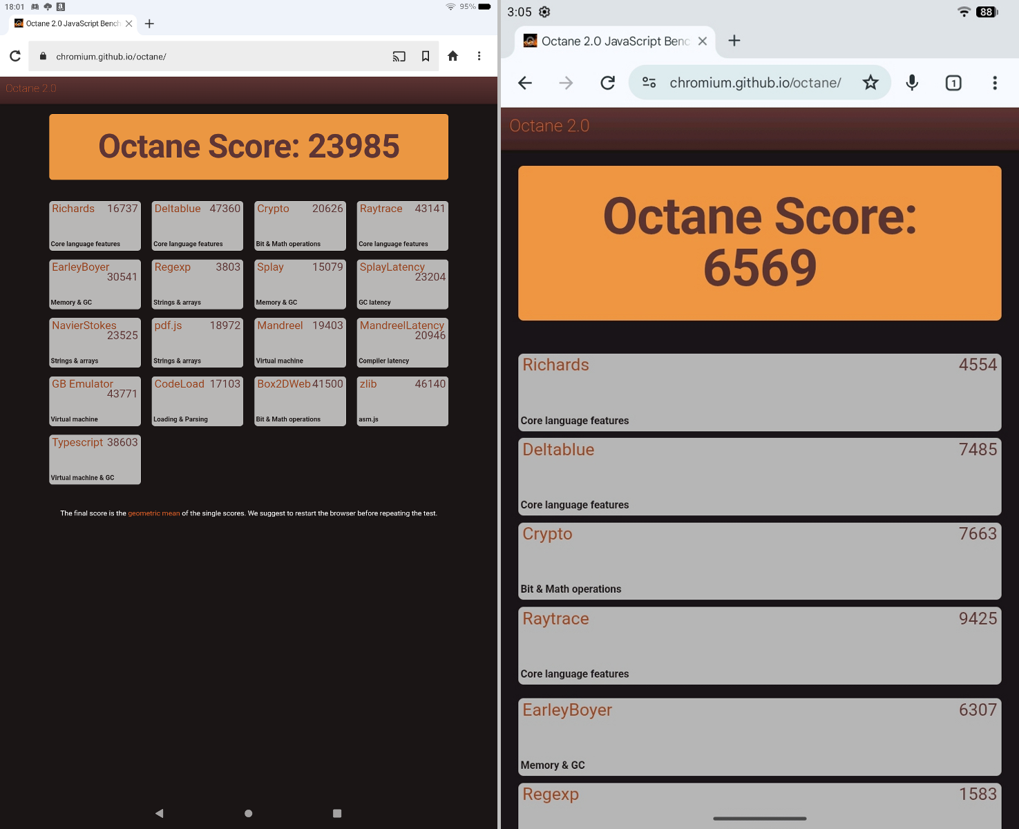Click the Octane 2.0 header in right browser
The height and width of the screenshot is (829, 1019).
click(549, 126)
